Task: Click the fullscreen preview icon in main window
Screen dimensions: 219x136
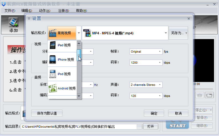Action: 209,95
